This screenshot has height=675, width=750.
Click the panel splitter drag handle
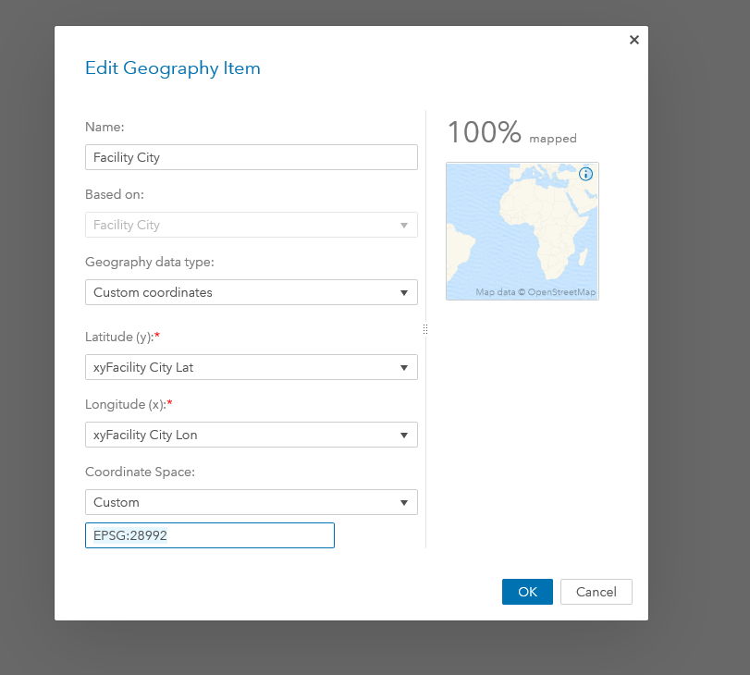pyautogui.click(x=424, y=329)
